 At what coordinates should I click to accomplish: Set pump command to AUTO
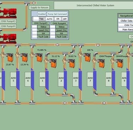point(49,19)
